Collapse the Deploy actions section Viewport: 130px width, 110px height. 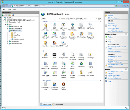click(x=126, y=69)
